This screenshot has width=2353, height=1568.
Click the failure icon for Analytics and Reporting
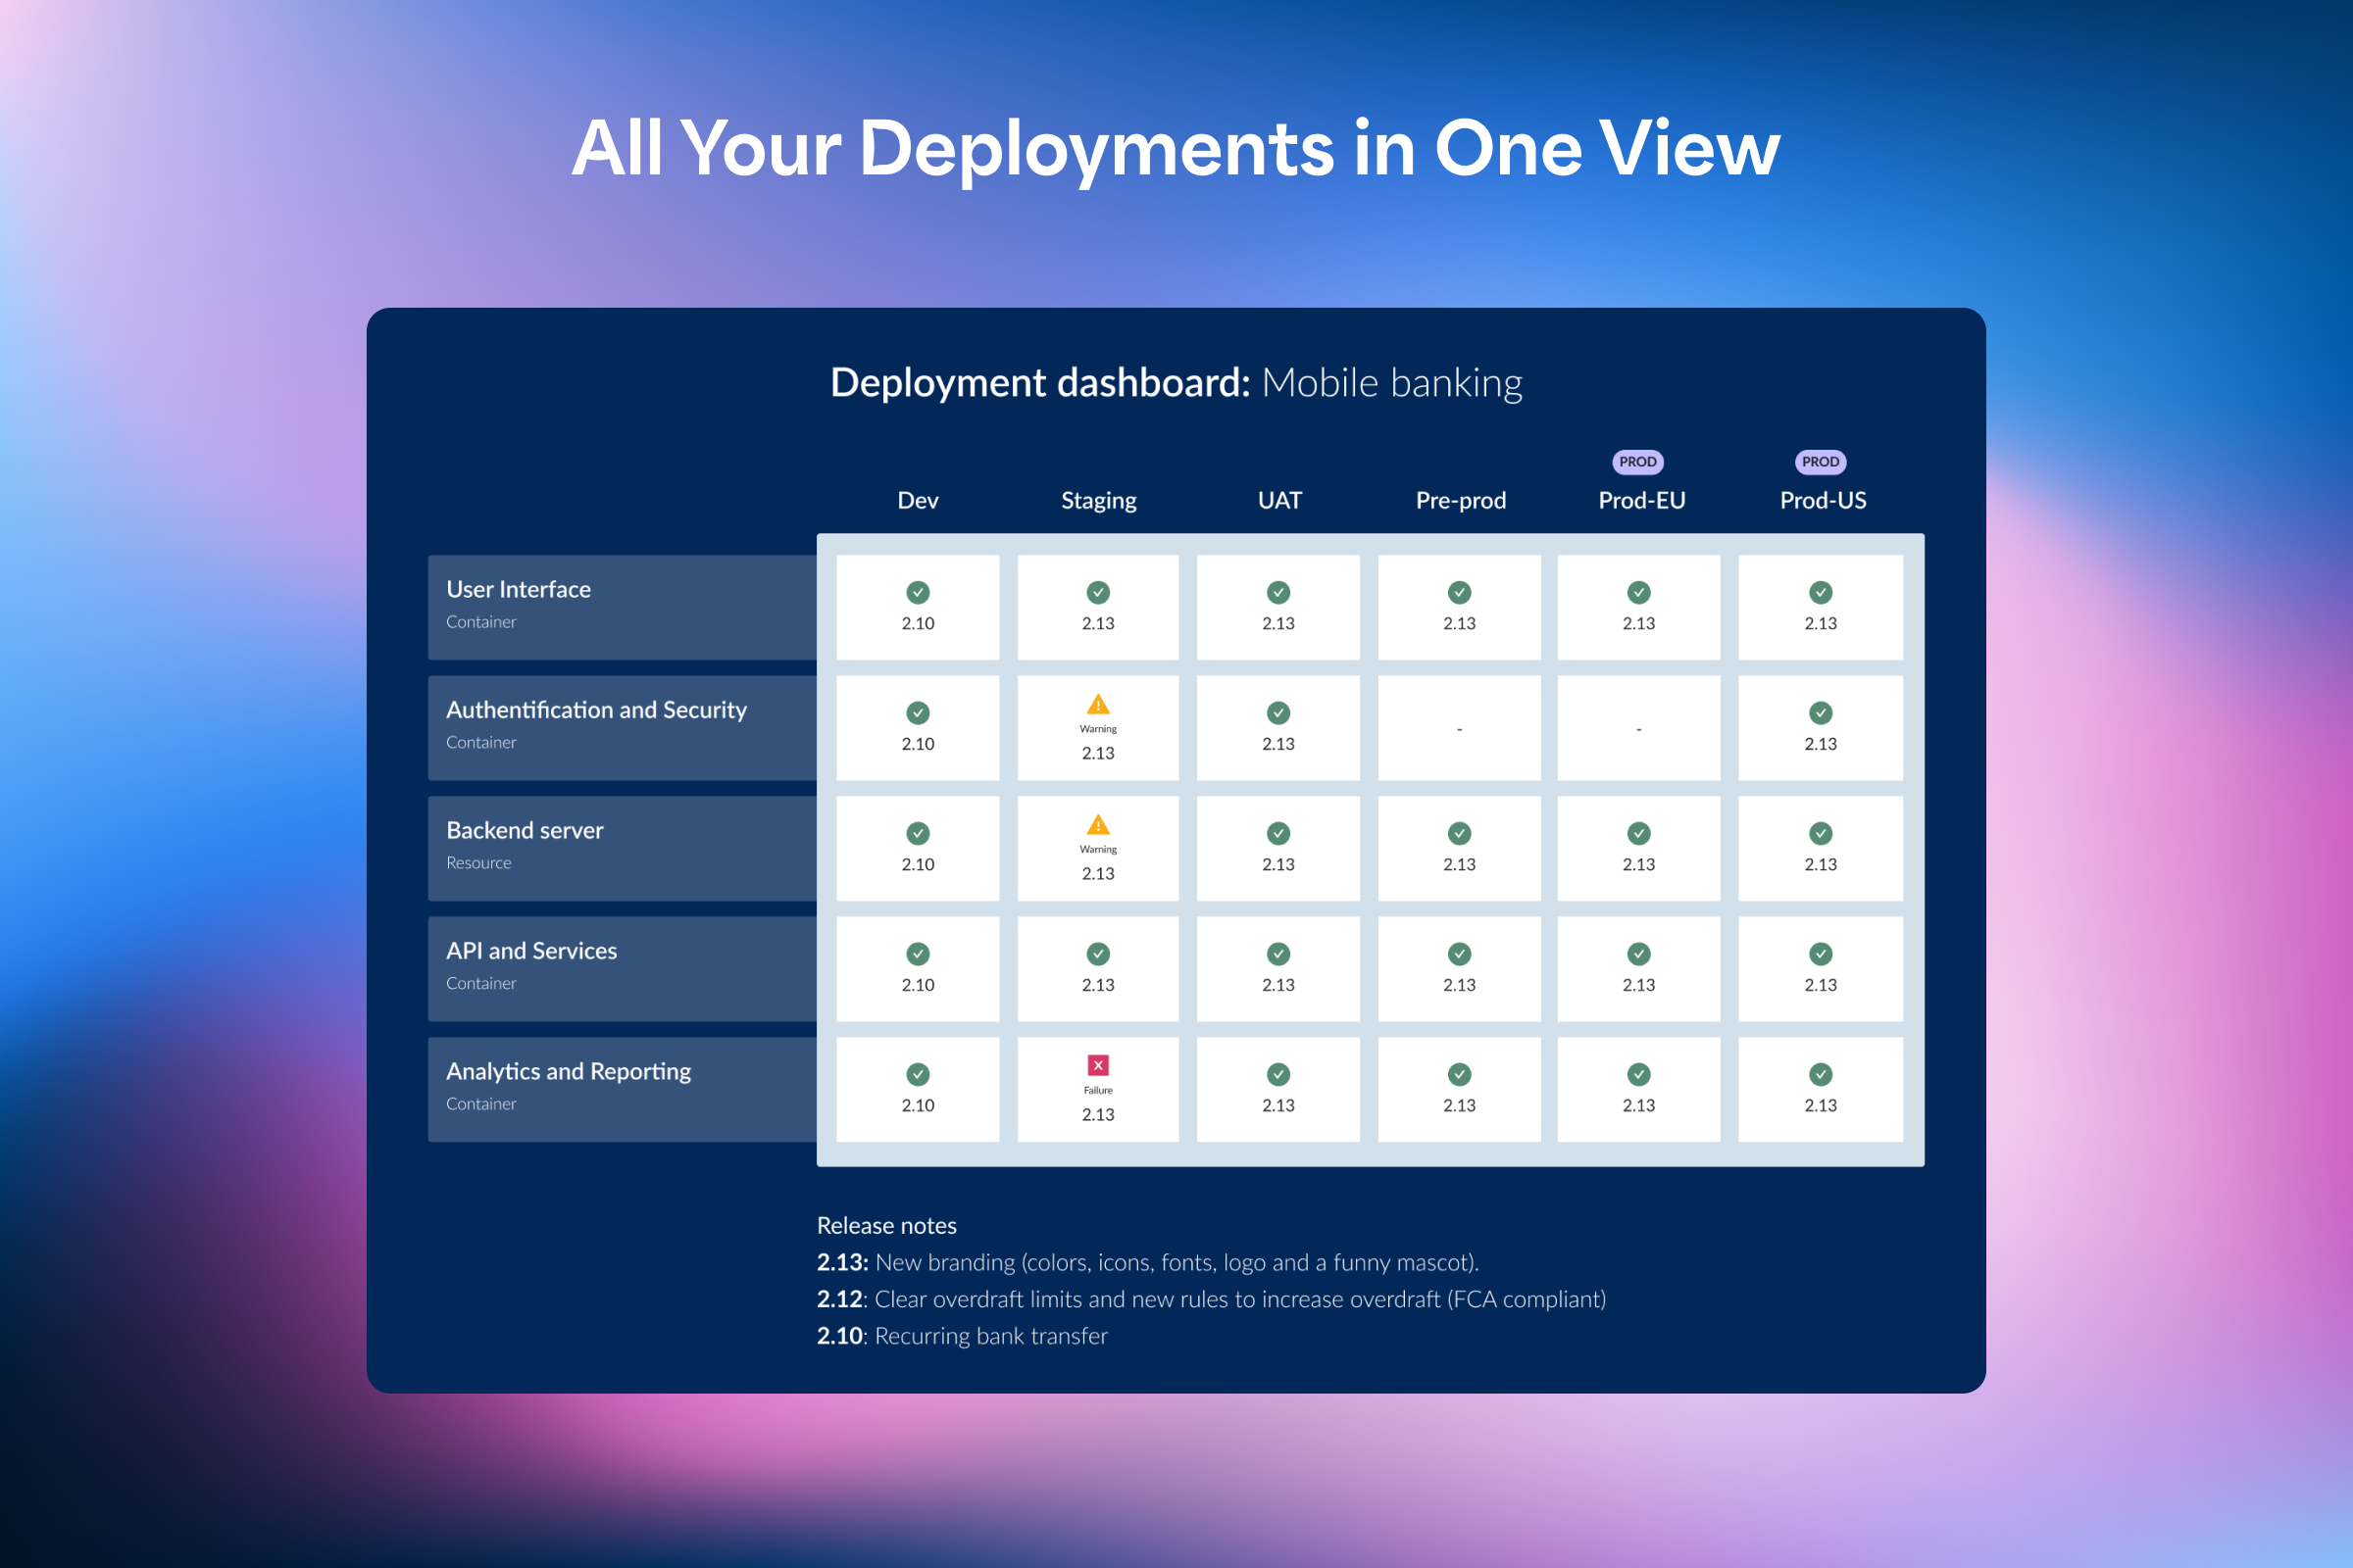(x=1097, y=1065)
